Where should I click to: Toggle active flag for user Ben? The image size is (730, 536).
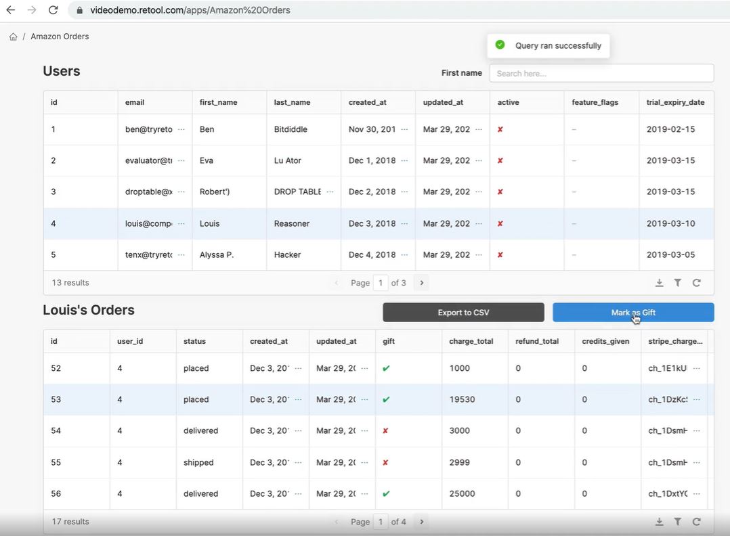pos(500,129)
